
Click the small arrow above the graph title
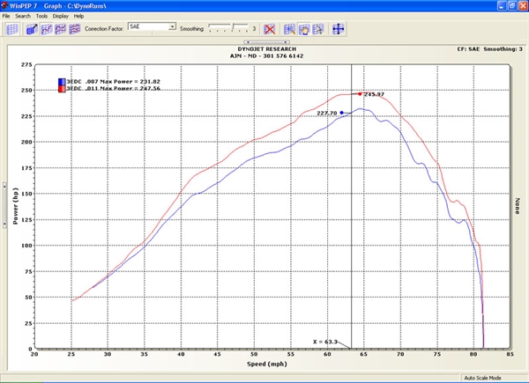(x=260, y=42)
